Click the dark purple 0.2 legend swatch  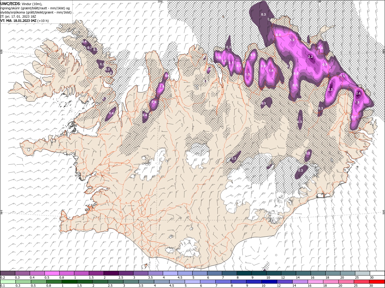click(x=8, y=273)
